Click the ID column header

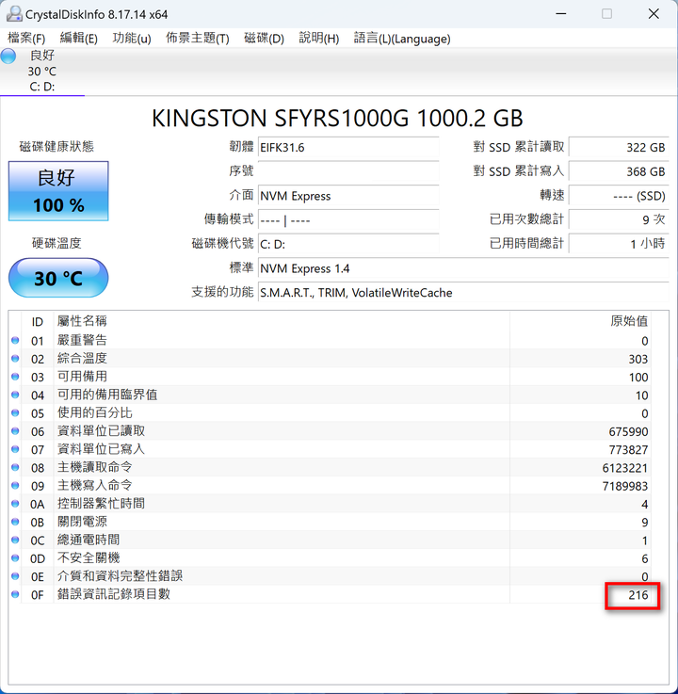click(x=38, y=321)
